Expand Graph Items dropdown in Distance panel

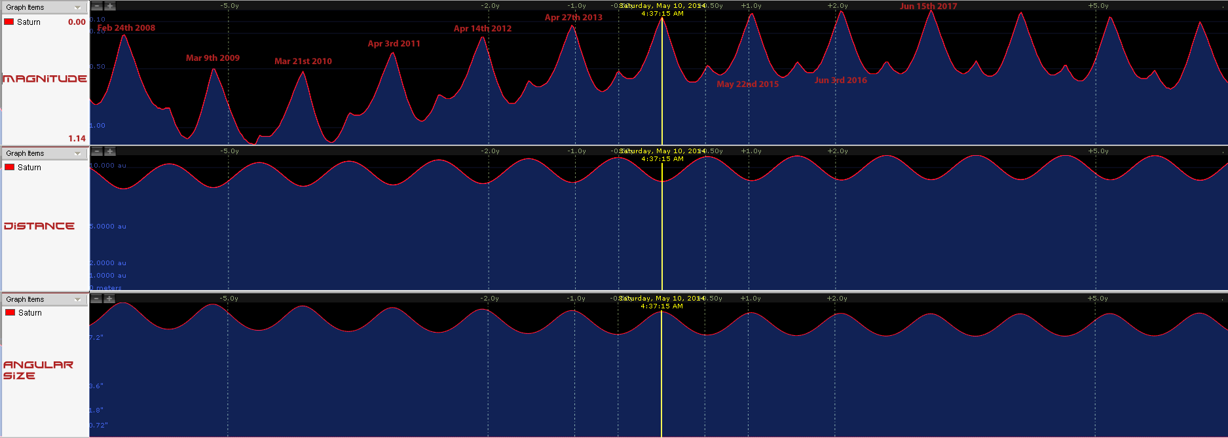coord(77,154)
